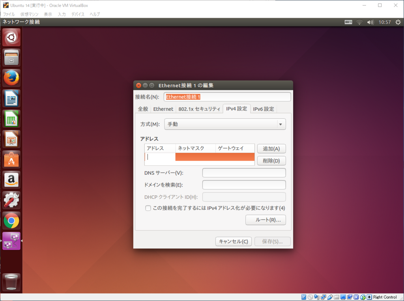
Task: Focus the 接続名(N) connection name field
Action: (x=227, y=97)
